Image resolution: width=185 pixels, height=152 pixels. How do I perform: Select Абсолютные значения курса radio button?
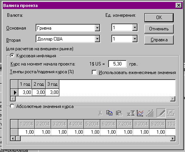[x=12, y=106]
